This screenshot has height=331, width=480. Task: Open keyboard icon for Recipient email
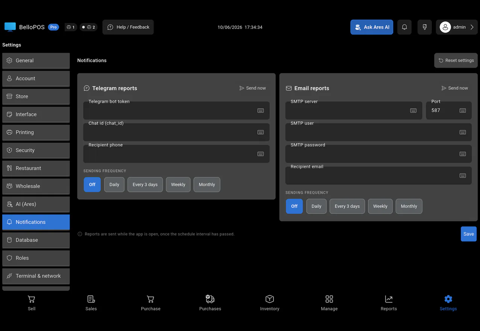click(x=463, y=176)
